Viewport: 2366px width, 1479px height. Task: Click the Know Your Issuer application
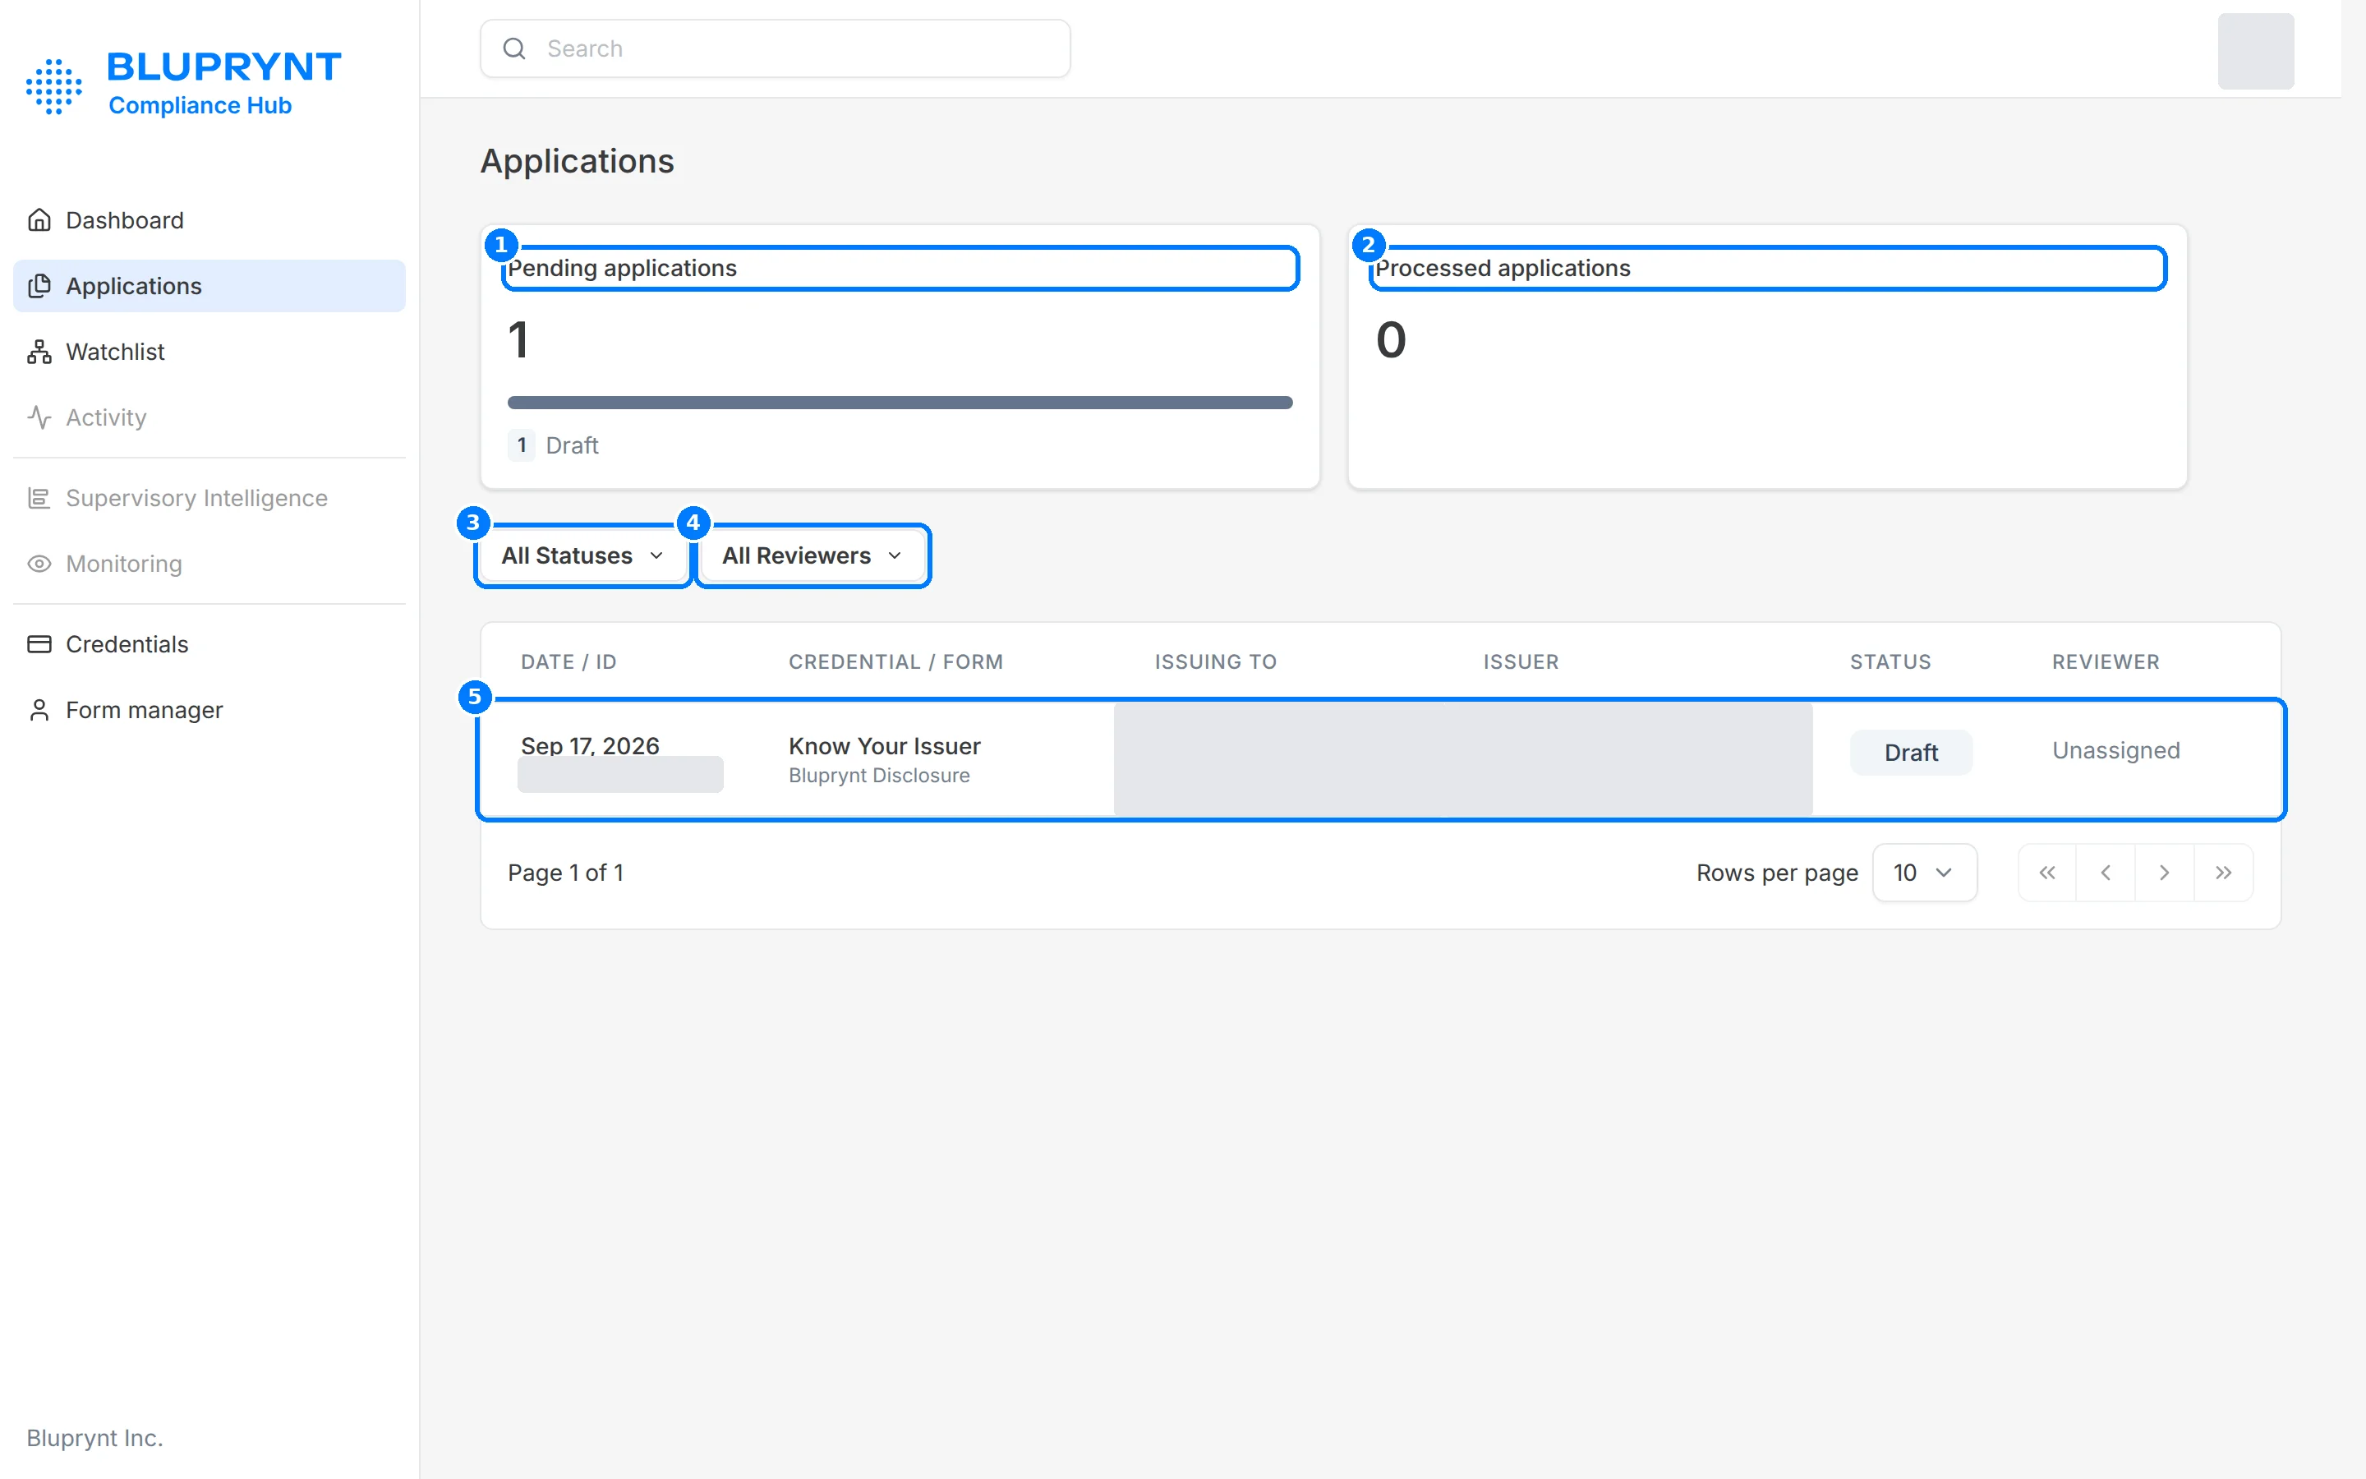[884, 745]
